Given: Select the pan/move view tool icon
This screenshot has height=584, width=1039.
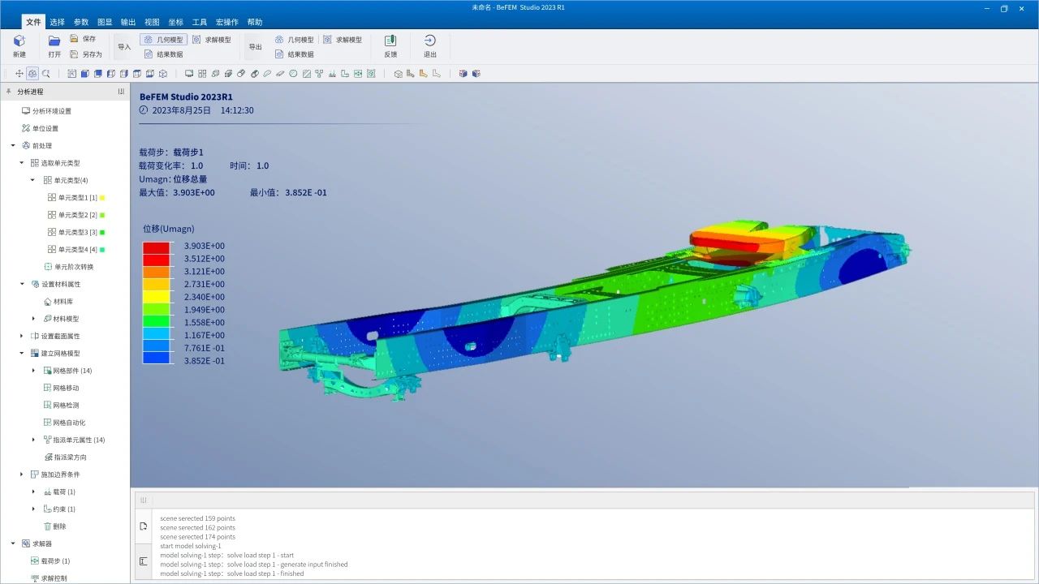Looking at the screenshot, I should pos(19,74).
